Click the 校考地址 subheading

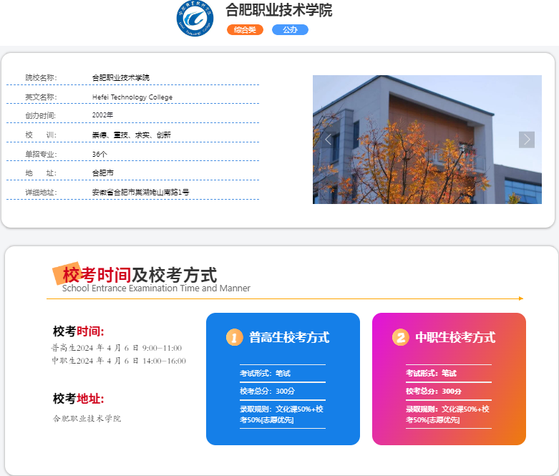(79, 399)
